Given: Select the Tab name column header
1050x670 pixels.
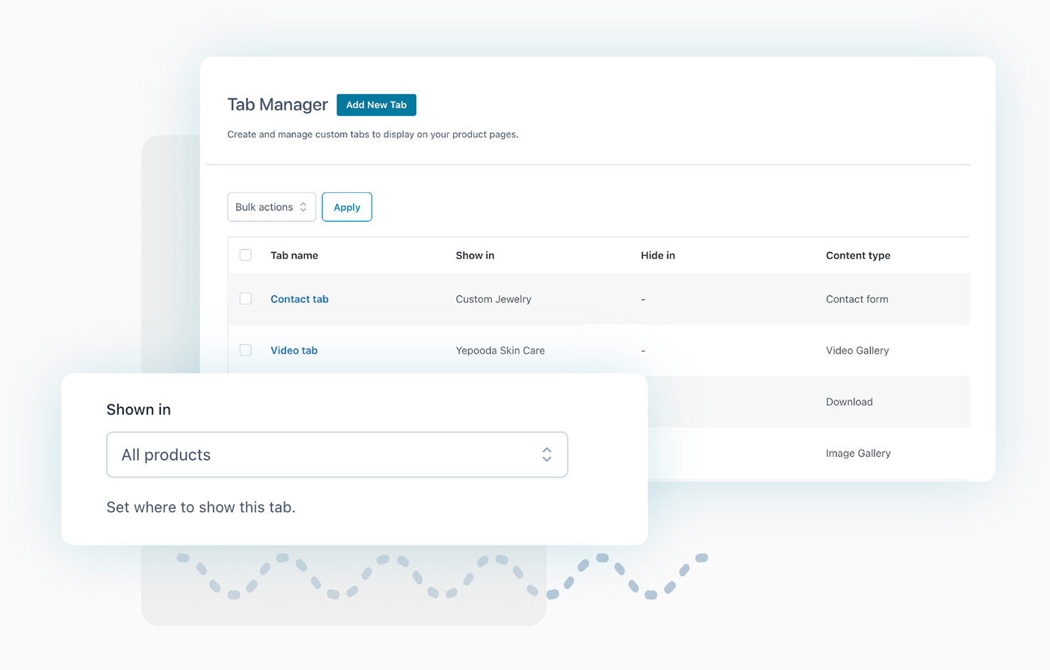Looking at the screenshot, I should (x=293, y=255).
